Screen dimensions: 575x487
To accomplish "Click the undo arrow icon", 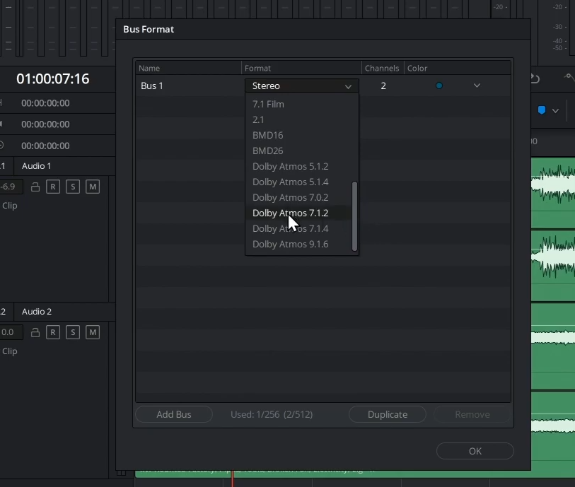I will click(x=535, y=78).
